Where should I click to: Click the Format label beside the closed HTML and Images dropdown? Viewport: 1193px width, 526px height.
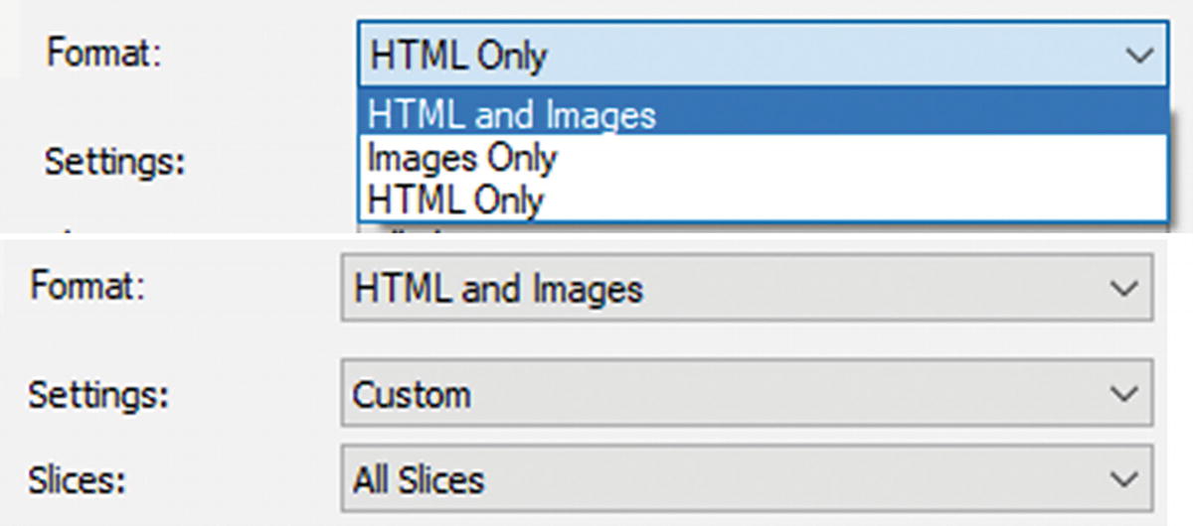[x=87, y=288]
